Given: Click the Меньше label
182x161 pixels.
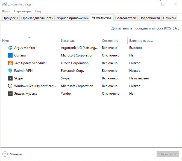Looking at the screenshot, I should pos(16,154).
